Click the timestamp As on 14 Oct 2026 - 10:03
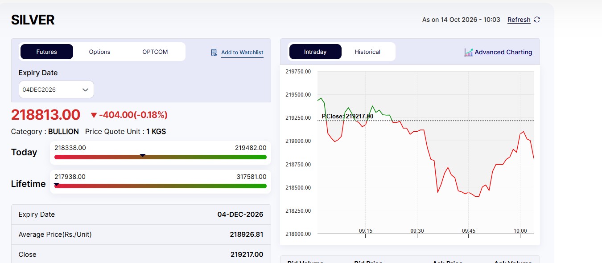The height and width of the screenshot is (263, 602). click(x=461, y=20)
